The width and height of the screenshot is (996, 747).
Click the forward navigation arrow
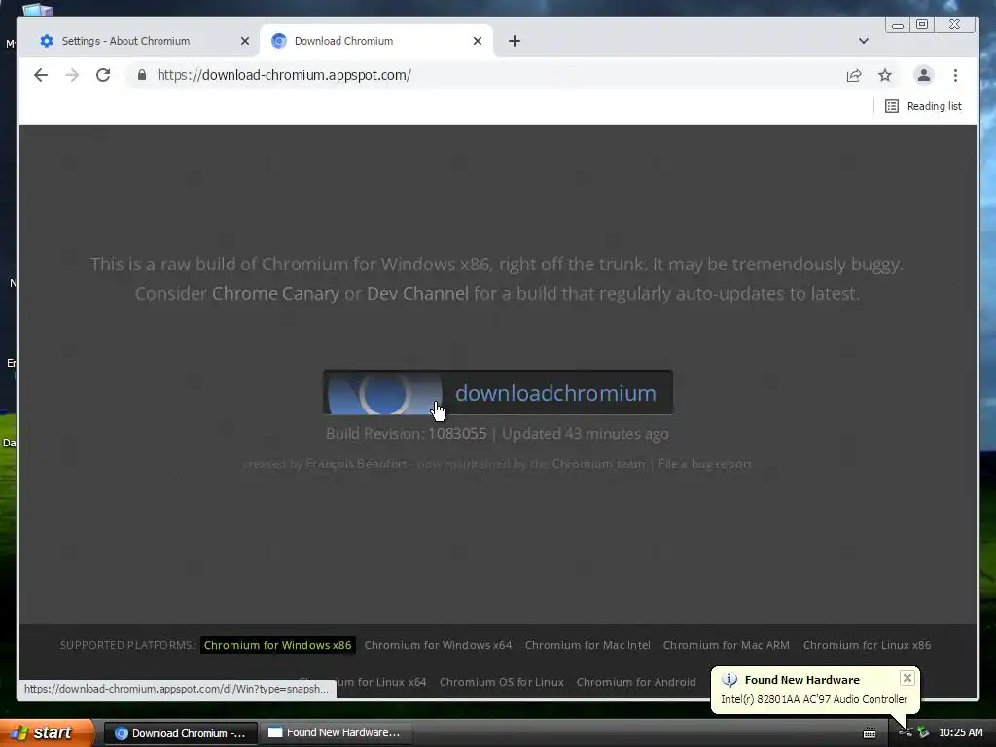72,75
